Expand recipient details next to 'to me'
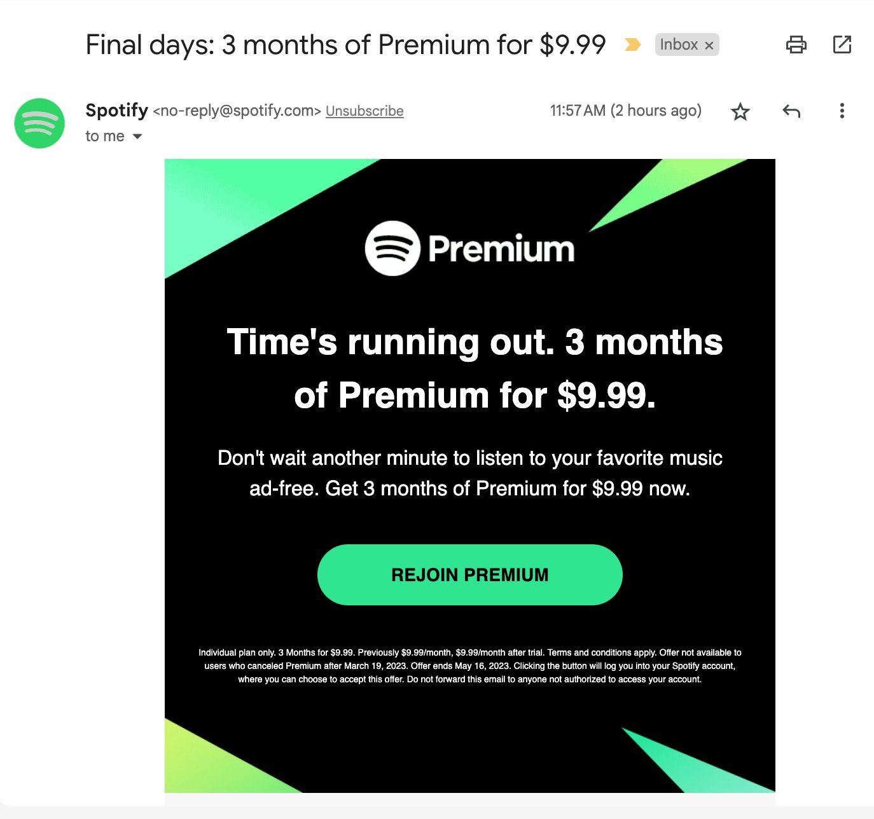This screenshot has width=874, height=819. pos(137,136)
